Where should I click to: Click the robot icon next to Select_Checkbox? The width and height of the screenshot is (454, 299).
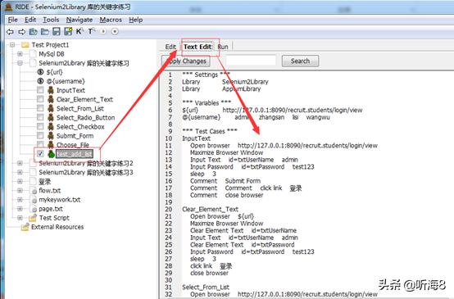coord(51,126)
